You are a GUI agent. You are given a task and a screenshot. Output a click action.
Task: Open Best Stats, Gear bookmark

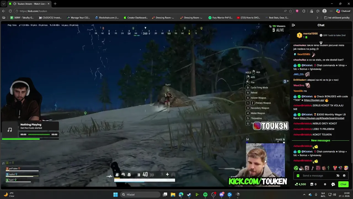(277, 18)
